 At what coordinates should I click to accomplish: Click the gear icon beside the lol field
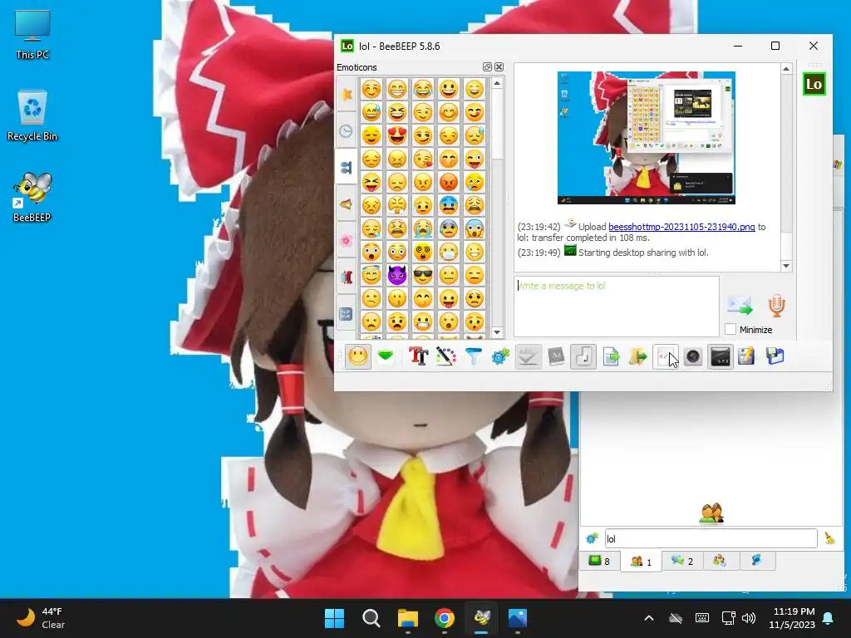pos(592,538)
